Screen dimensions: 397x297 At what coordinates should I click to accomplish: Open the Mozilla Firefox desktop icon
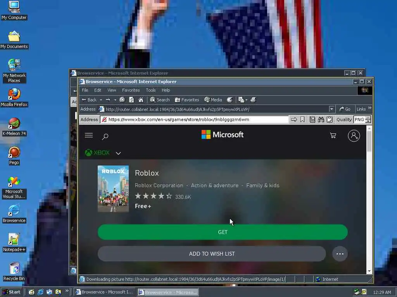pyautogui.click(x=14, y=98)
